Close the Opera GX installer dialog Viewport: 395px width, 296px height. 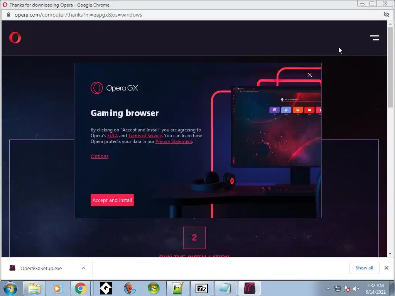310,75
